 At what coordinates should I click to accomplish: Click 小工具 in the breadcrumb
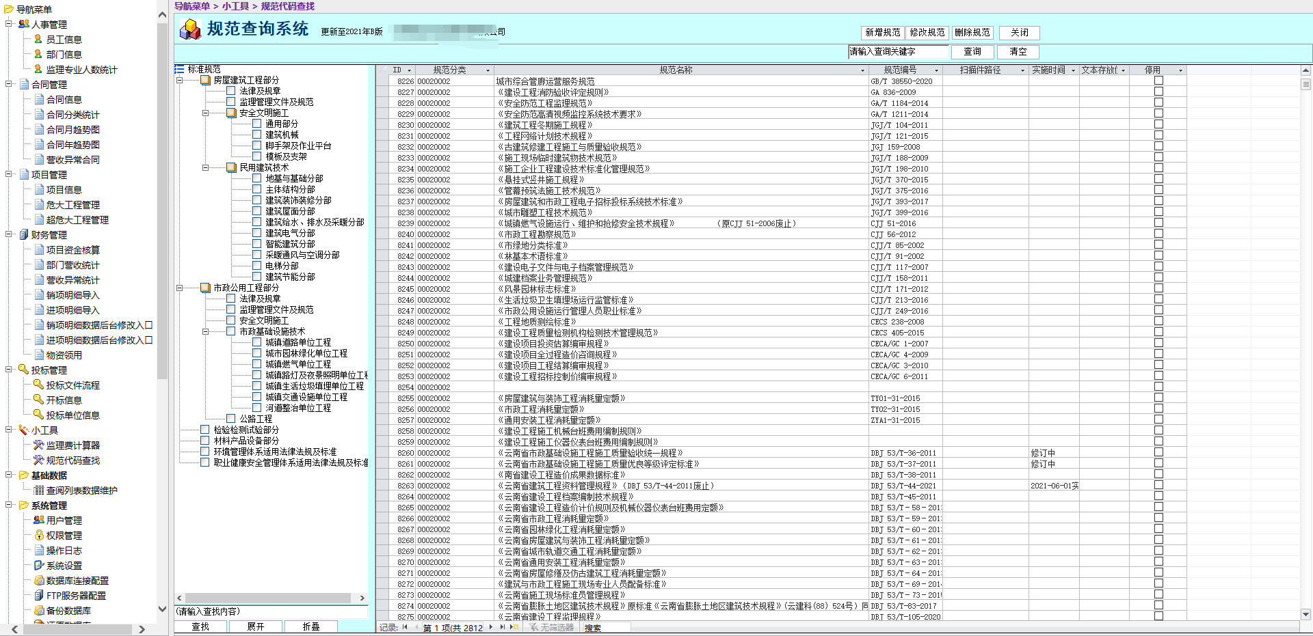235,6
